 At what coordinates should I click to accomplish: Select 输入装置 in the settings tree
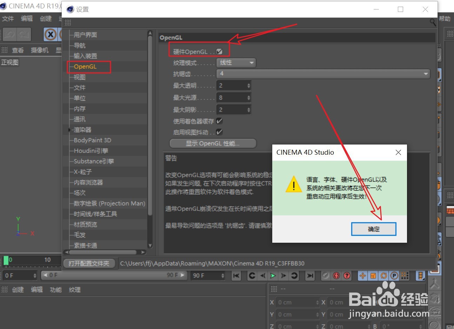coord(85,56)
